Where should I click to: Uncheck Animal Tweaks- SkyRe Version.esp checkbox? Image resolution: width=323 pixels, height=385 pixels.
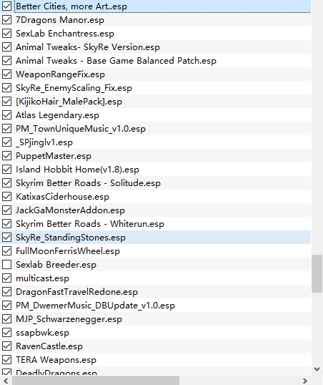pos(6,47)
